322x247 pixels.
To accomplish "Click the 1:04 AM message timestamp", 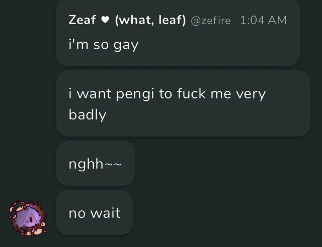I will 263,20.
